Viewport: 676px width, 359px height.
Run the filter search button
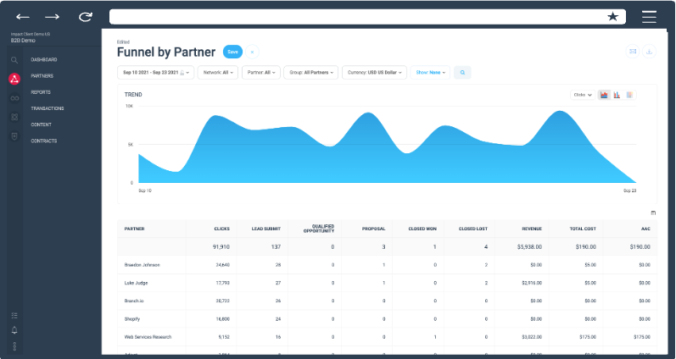462,73
